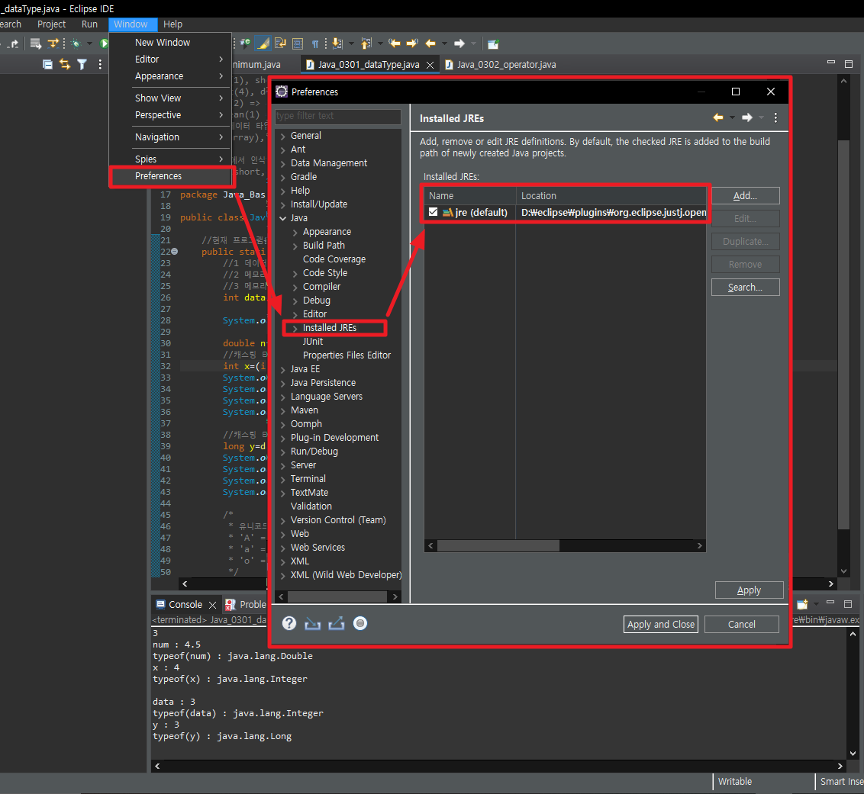Click the Help question mark icon in Preferences
The height and width of the screenshot is (794, 864).
[289, 623]
